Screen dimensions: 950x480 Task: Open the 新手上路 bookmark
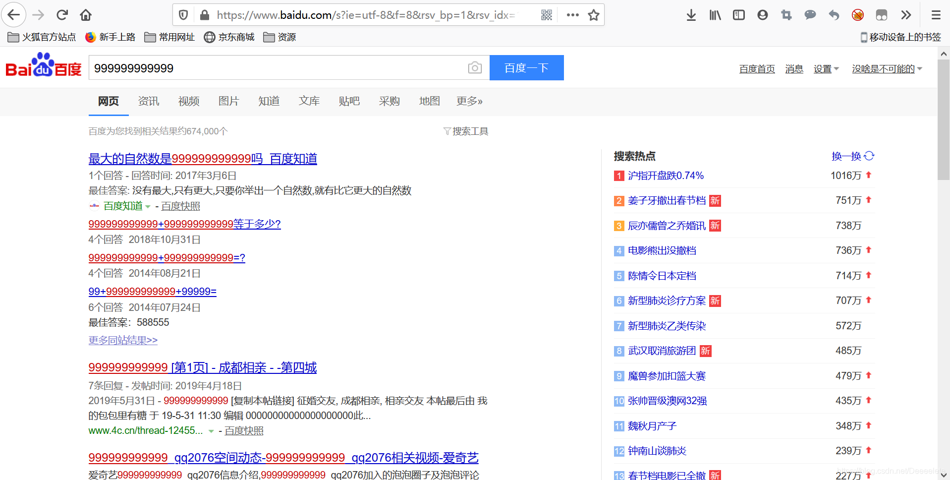point(110,37)
